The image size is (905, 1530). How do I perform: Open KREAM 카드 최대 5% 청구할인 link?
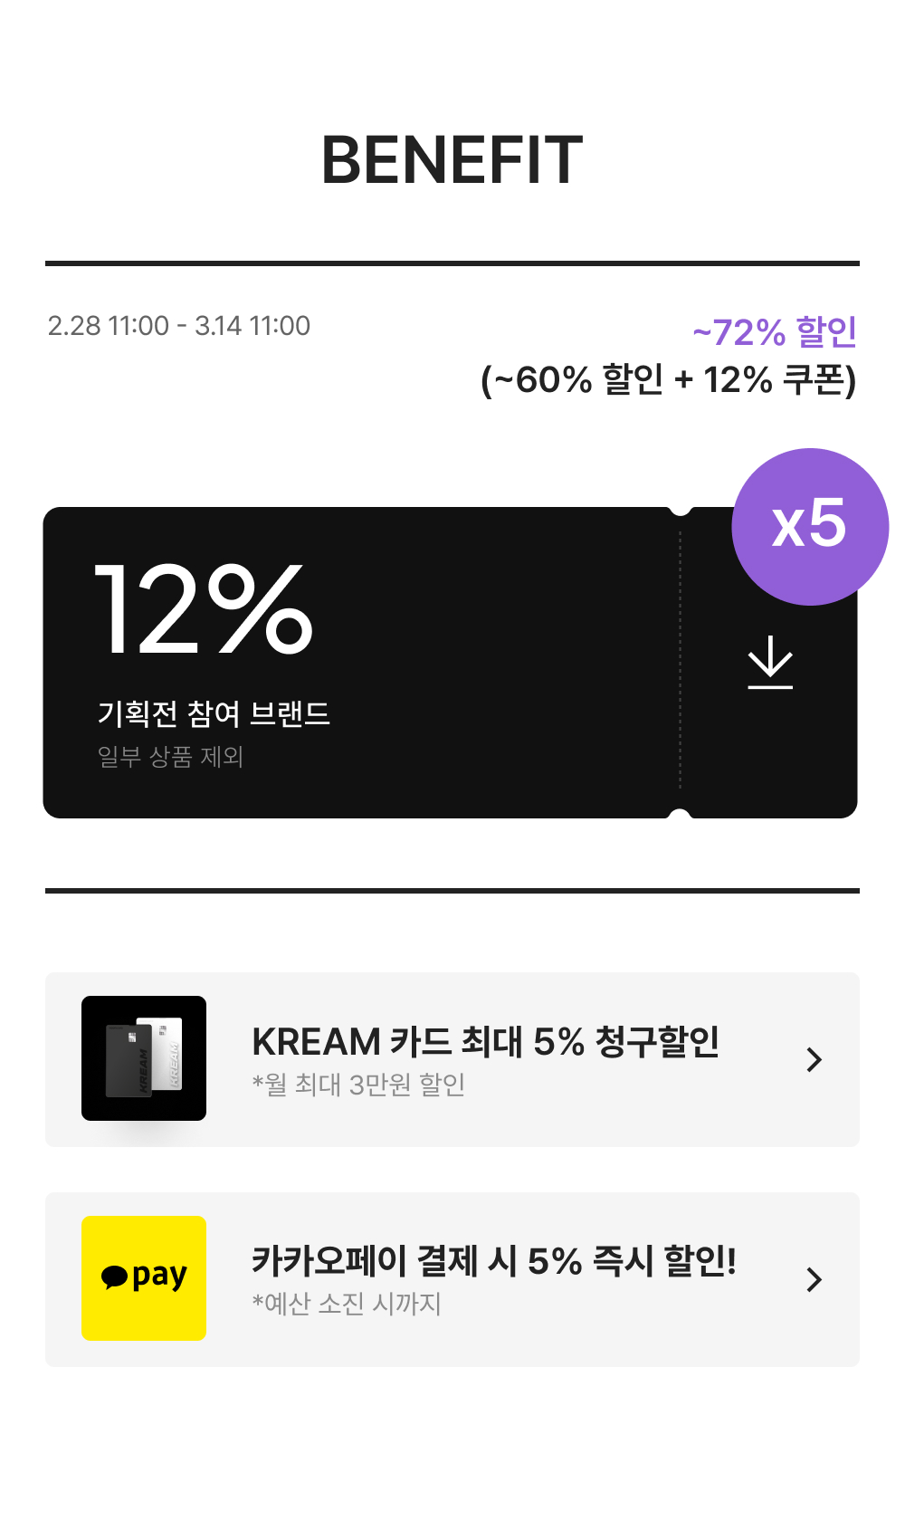485,1042
